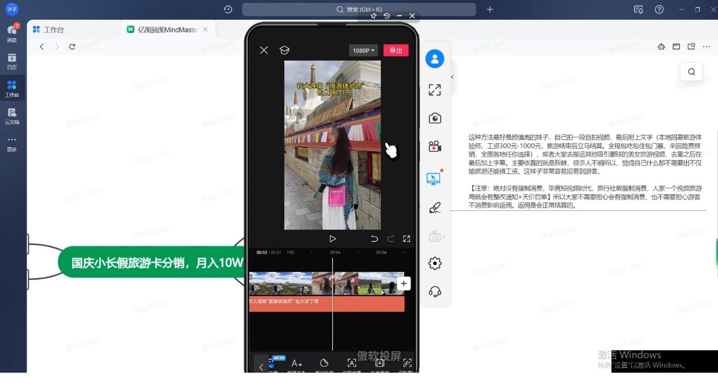Open the notification list icon in title bar

639,9
